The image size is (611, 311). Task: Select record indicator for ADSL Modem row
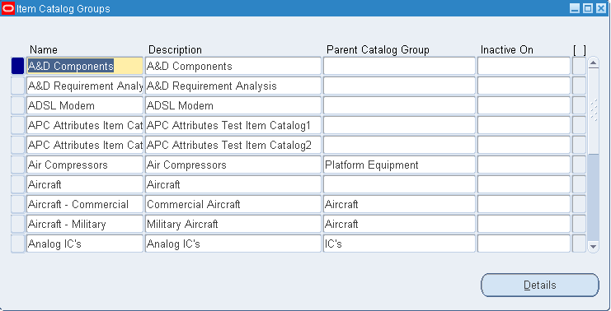pos(17,106)
